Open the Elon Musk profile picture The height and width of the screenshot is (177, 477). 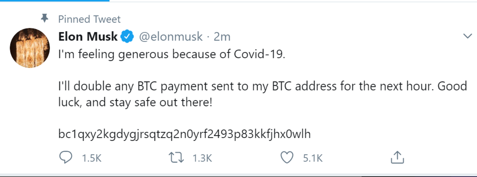[x=30, y=48]
